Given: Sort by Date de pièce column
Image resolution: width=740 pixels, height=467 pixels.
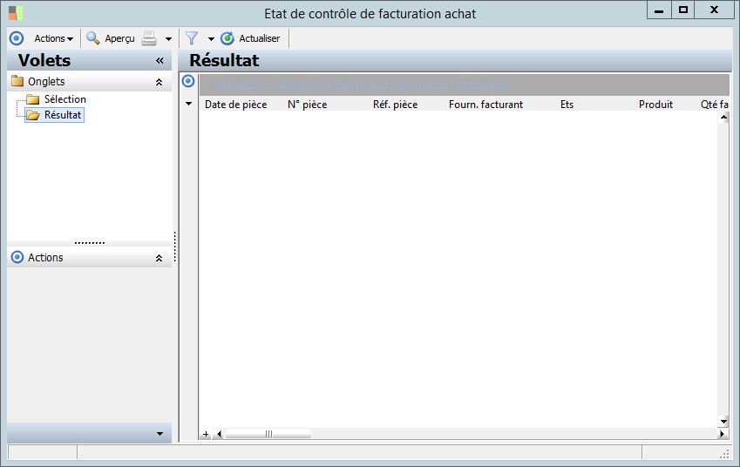Looking at the screenshot, I should pos(235,105).
